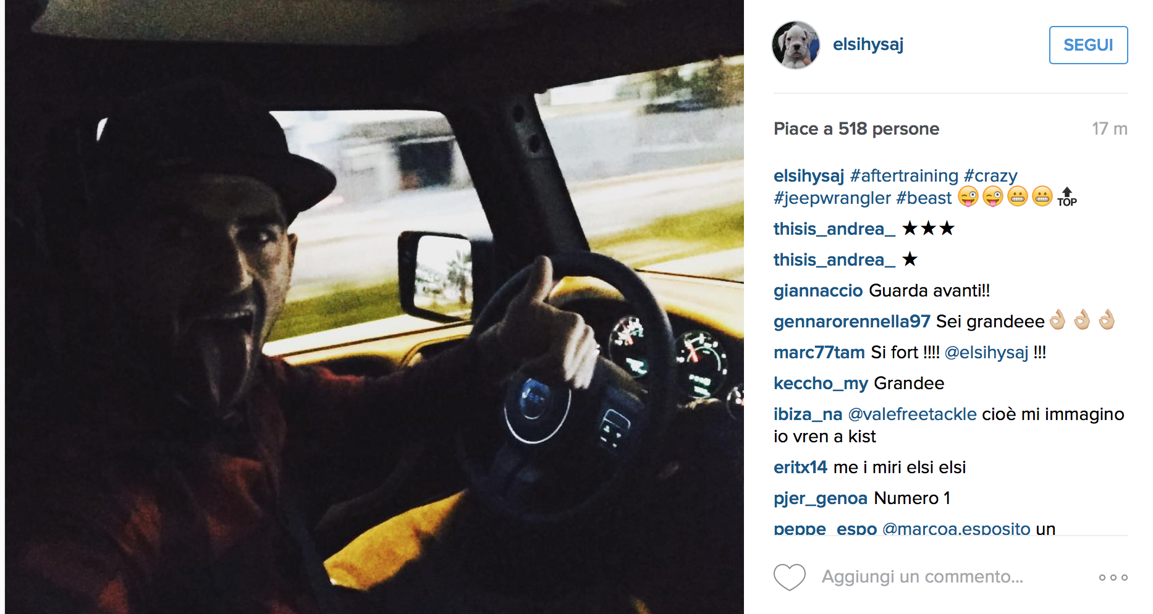1153x614 pixels.
Task: Click the @elsihysaj mention in marc77tam's comment
Action: (x=986, y=353)
